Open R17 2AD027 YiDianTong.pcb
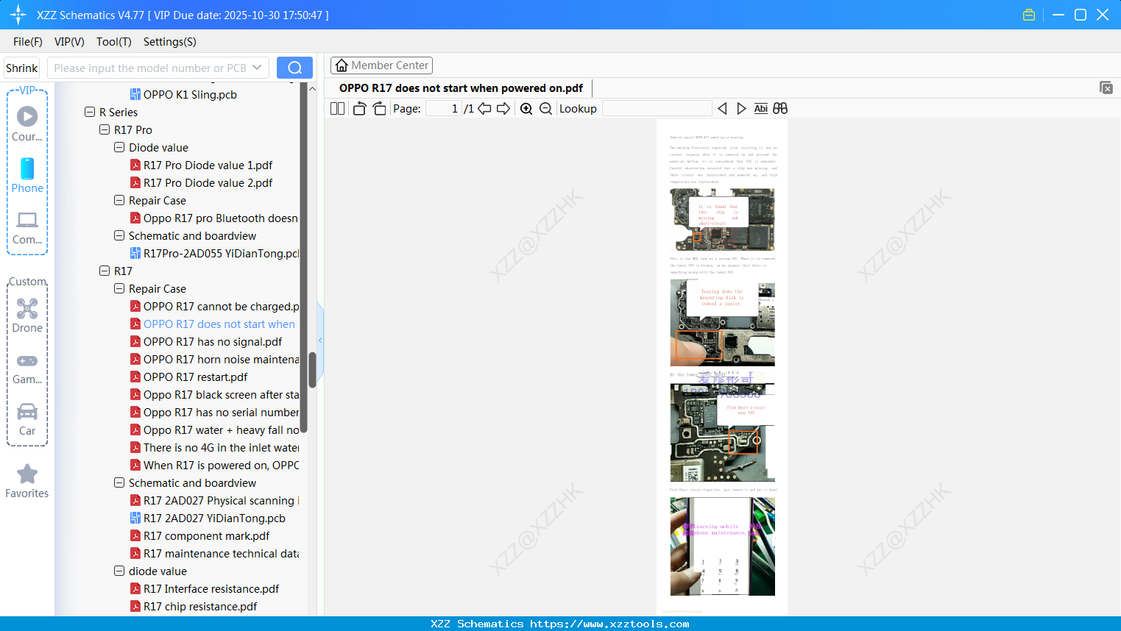The width and height of the screenshot is (1121, 631). (214, 518)
